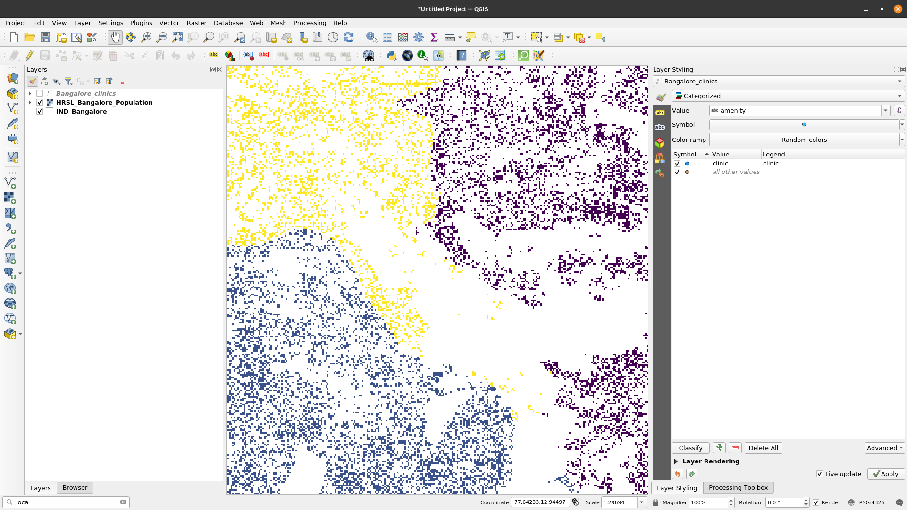Open a project with the folder icon
Viewport: 907px width, 510px height.
tap(29, 38)
